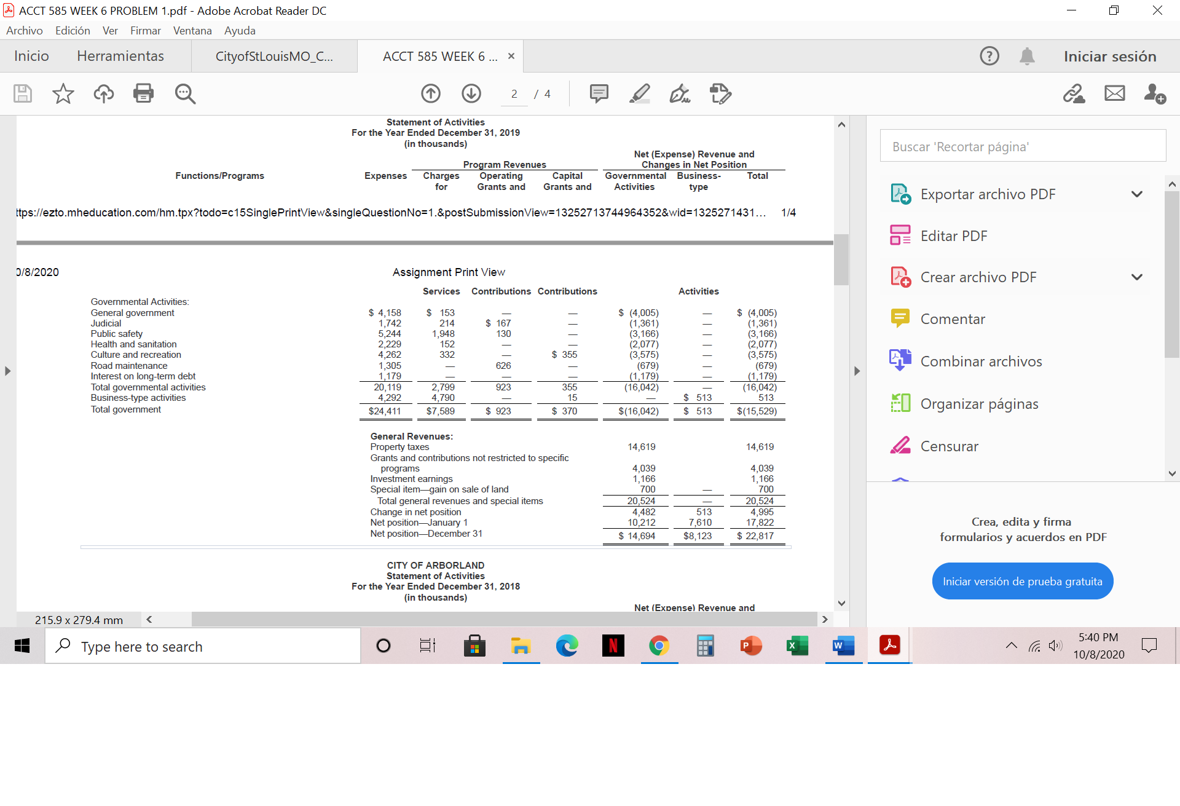
Task: Open the left navigation pane arrow
Action: tap(7, 371)
